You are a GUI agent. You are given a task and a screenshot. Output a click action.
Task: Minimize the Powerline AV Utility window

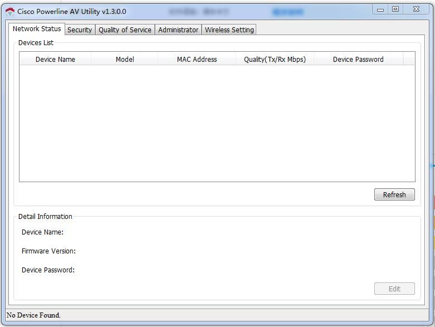point(380,9)
